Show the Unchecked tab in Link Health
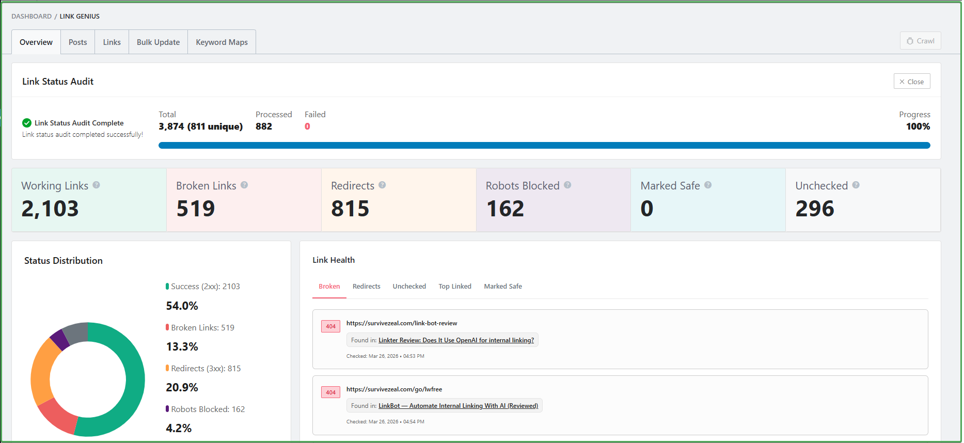 409,287
